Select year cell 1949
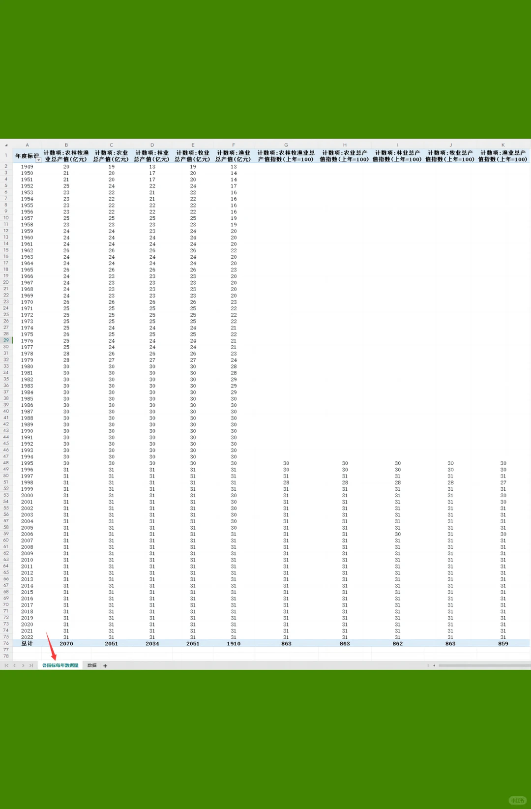Screen dimensions: 531x809 (27, 167)
